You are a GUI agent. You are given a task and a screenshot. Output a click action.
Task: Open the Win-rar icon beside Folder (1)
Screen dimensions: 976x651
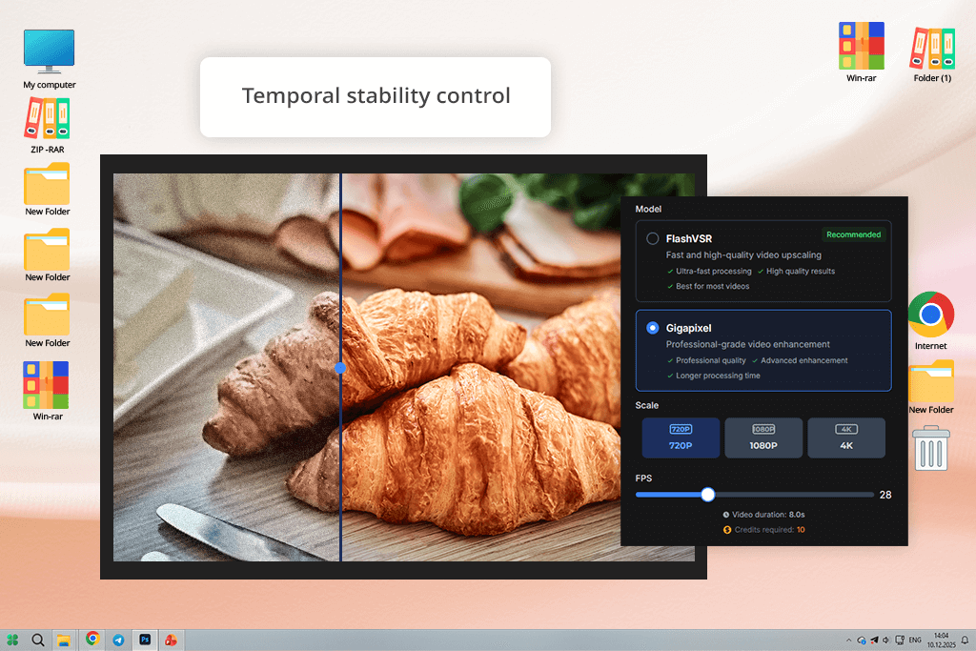pyautogui.click(x=862, y=51)
